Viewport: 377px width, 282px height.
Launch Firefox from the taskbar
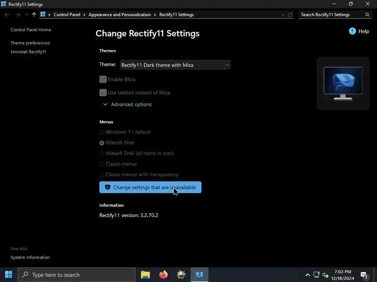[163, 275]
